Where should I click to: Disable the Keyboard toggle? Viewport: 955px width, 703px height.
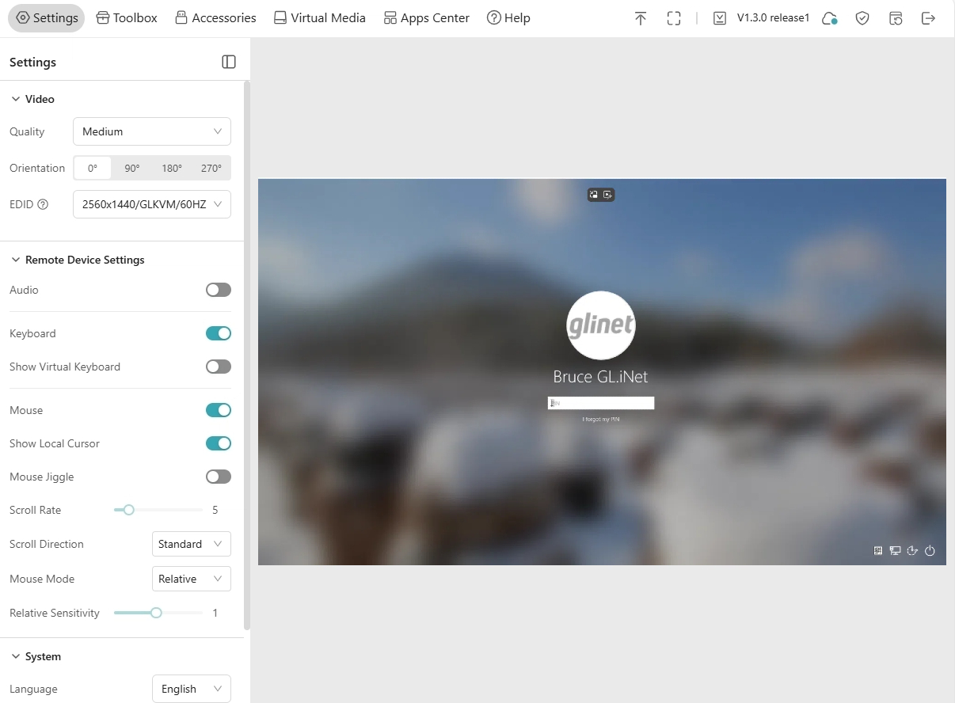[x=219, y=333]
